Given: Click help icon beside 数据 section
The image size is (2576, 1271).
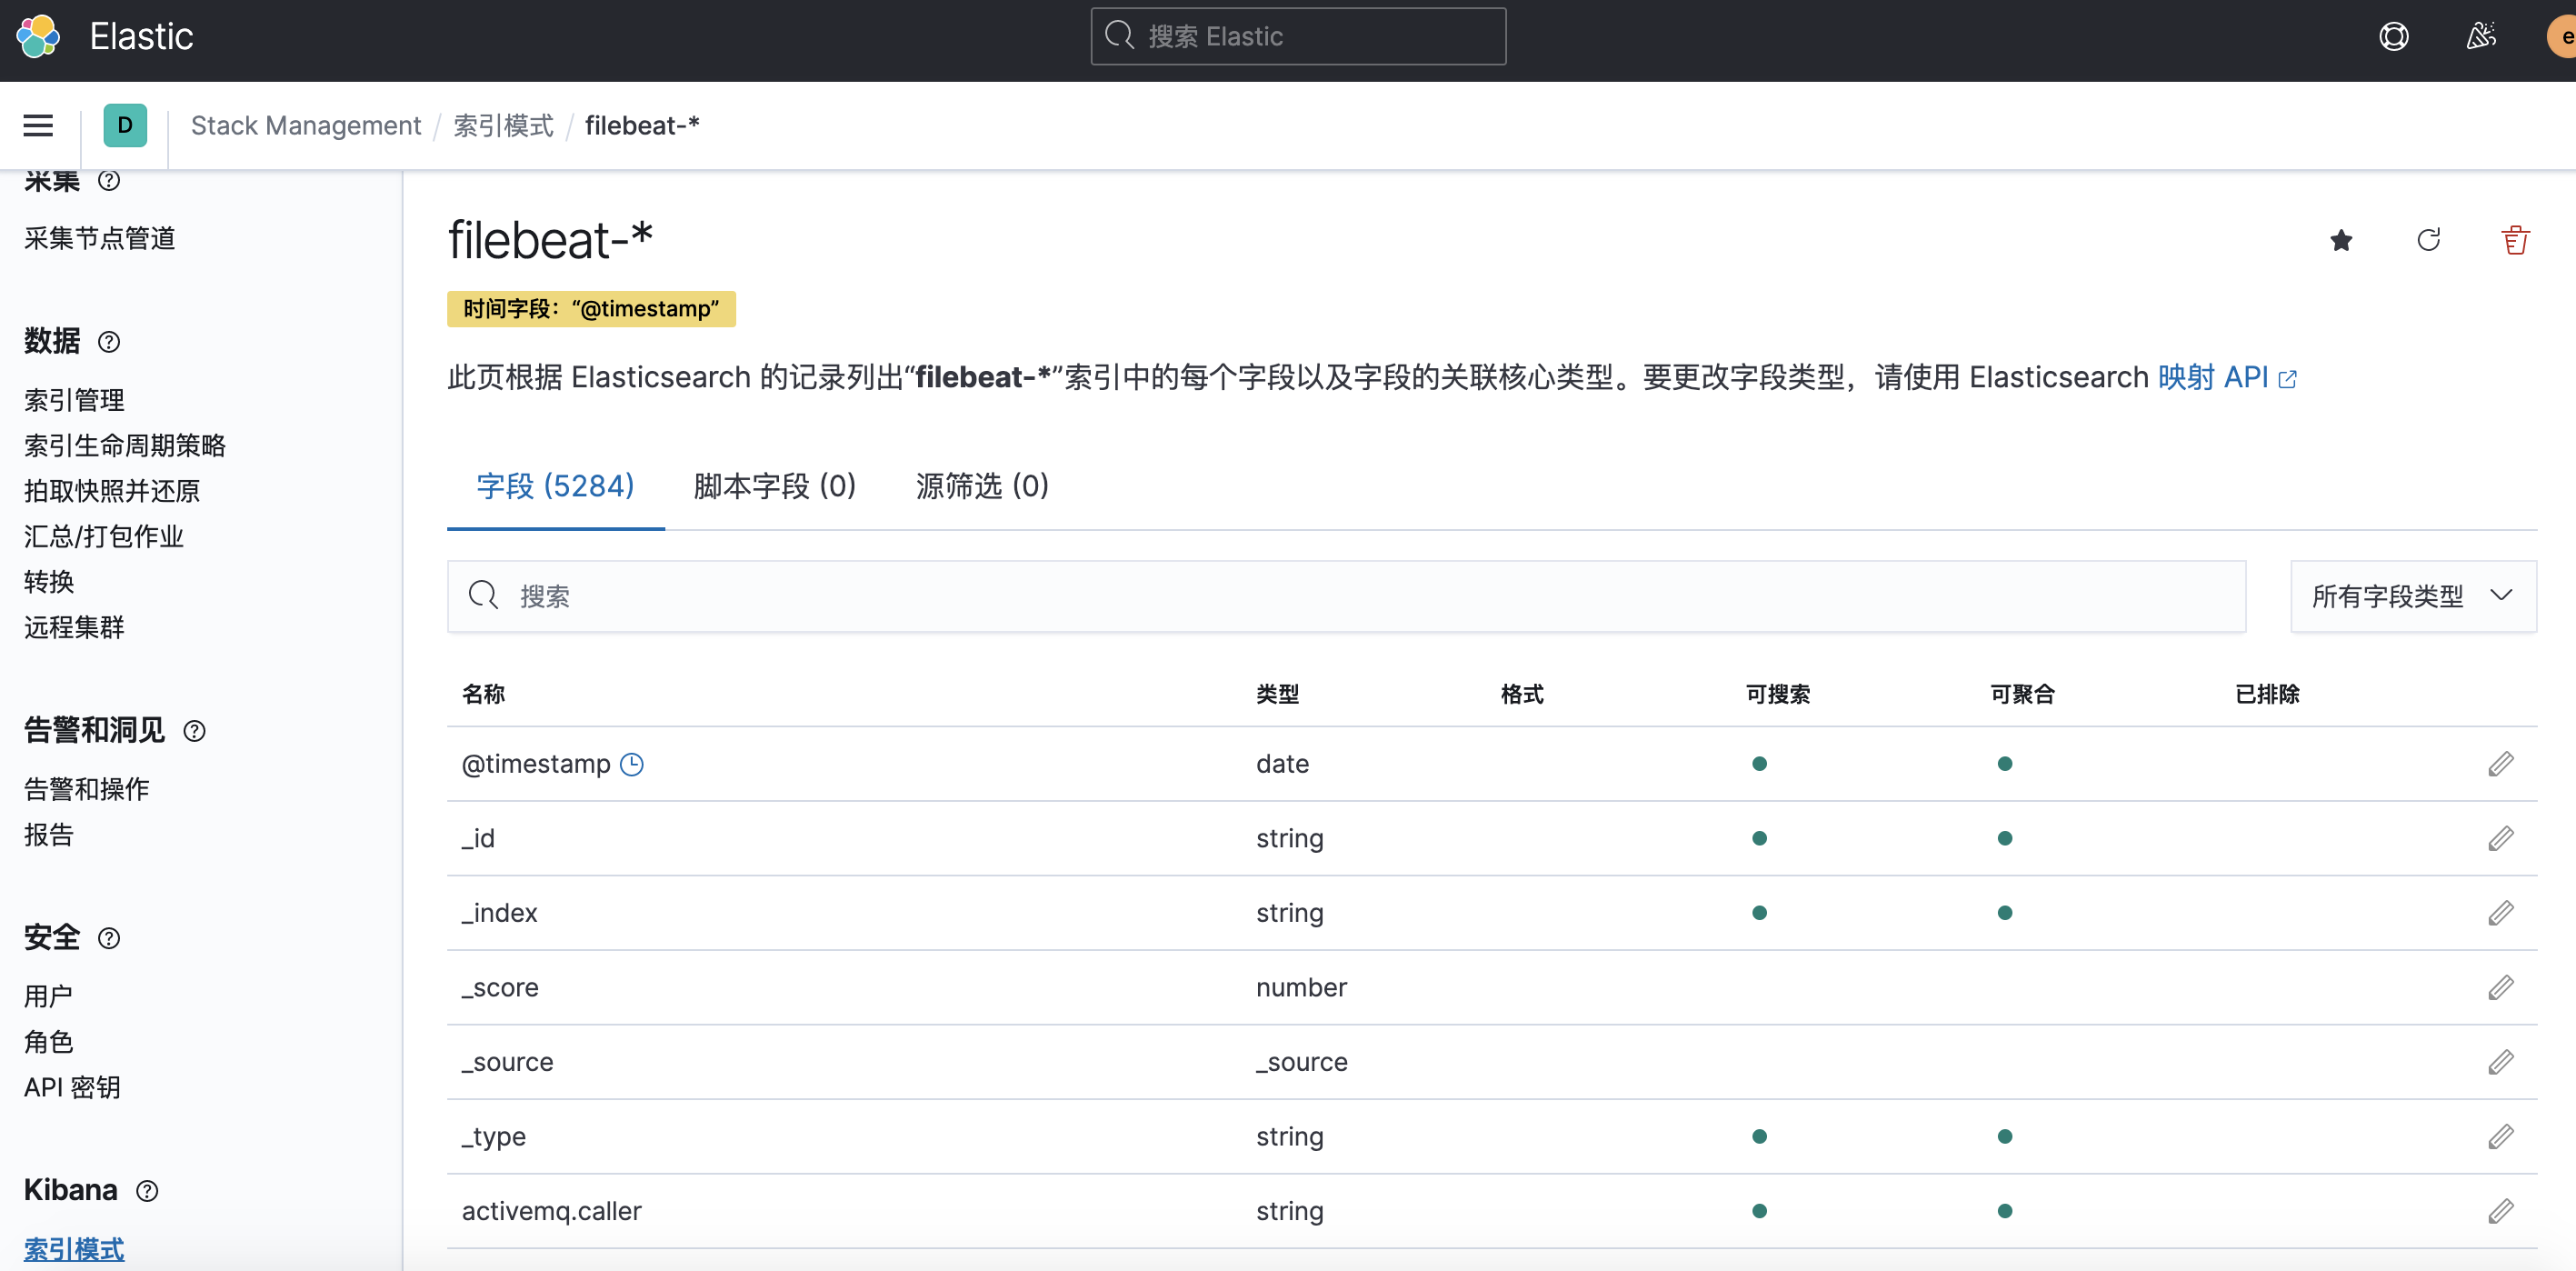Looking at the screenshot, I should point(109,342).
